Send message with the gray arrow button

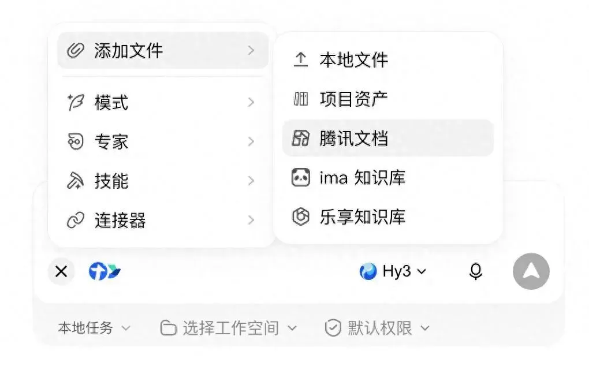click(x=531, y=271)
